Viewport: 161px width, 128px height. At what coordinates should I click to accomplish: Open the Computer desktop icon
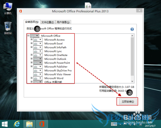[x=8, y=9]
